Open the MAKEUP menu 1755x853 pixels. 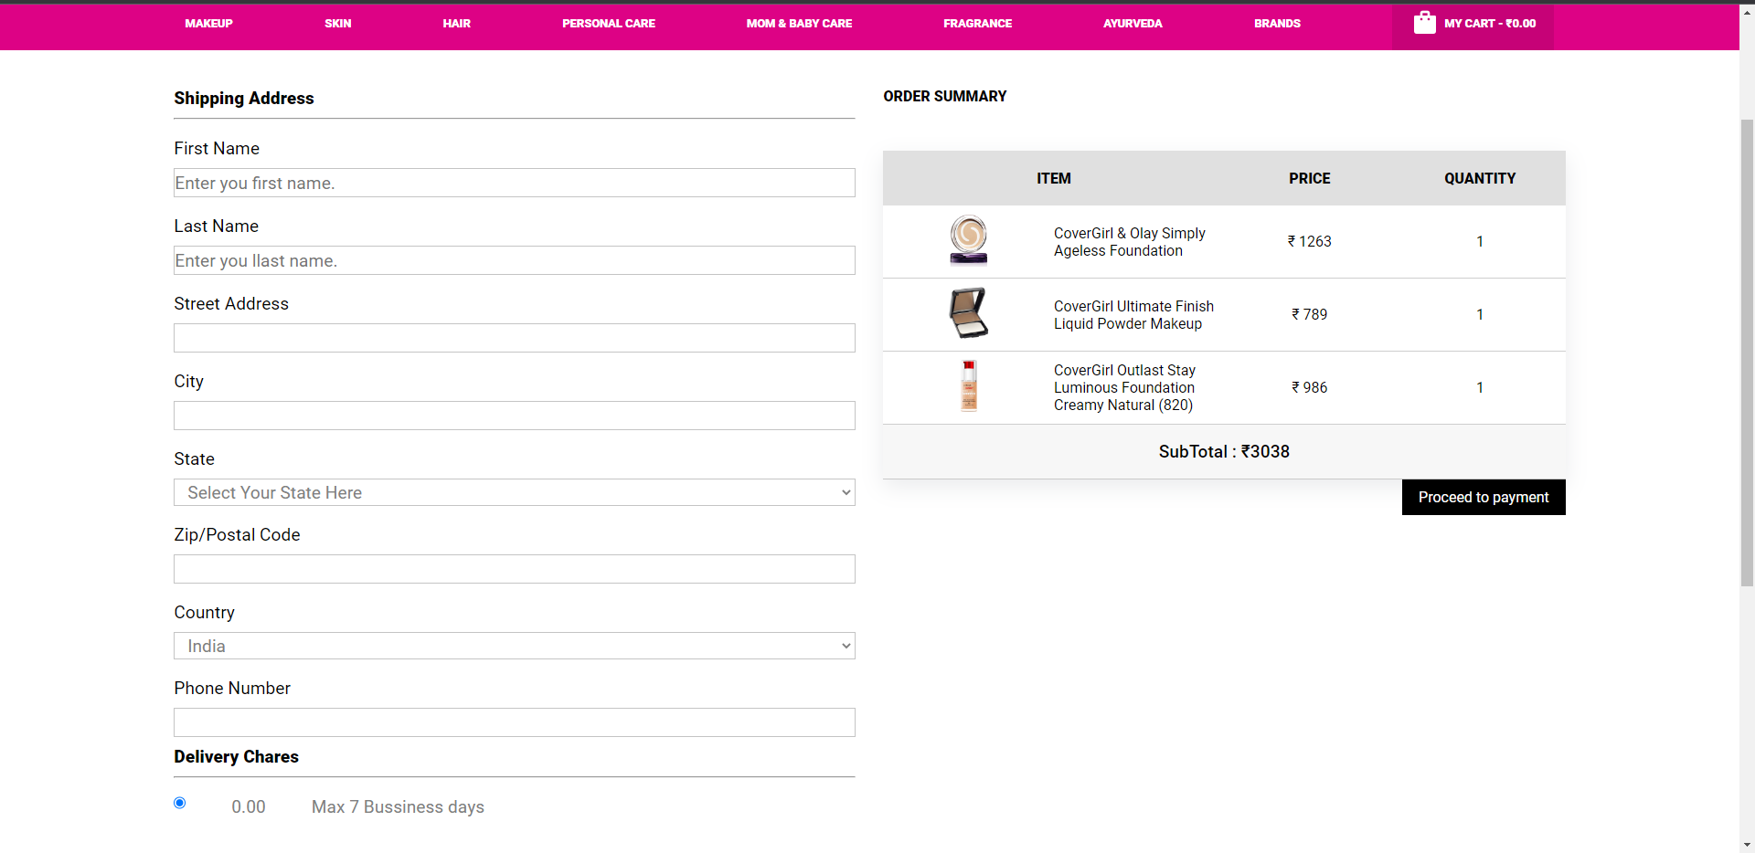(207, 23)
